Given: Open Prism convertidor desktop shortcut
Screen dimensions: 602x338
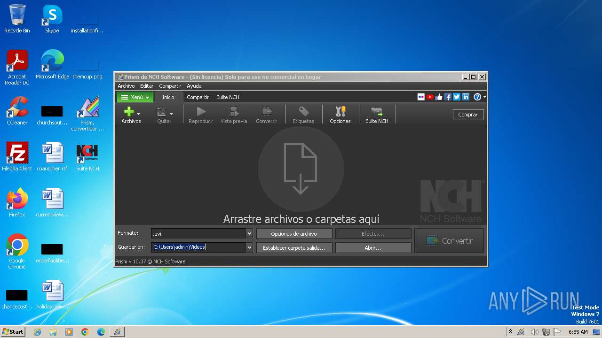Looking at the screenshot, I should [x=87, y=113].
